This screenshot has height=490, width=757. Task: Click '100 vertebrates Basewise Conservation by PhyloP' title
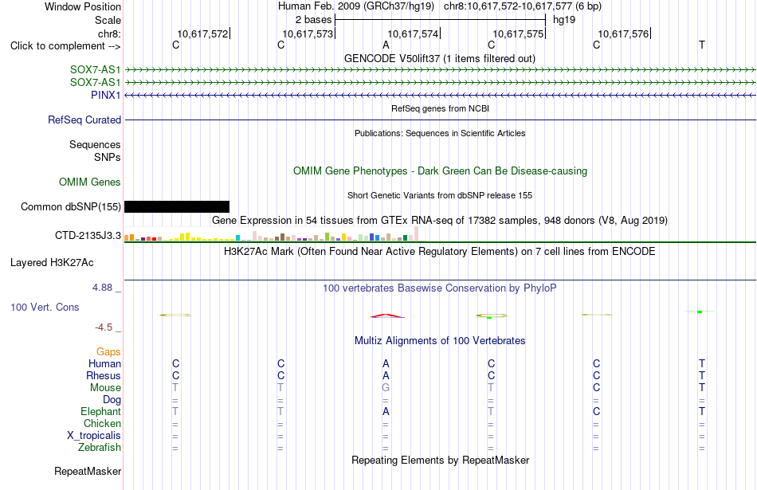[439, 288]
